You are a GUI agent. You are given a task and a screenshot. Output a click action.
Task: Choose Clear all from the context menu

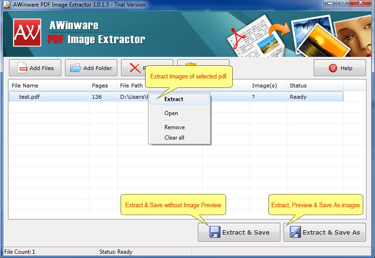[x=174, y=138]
